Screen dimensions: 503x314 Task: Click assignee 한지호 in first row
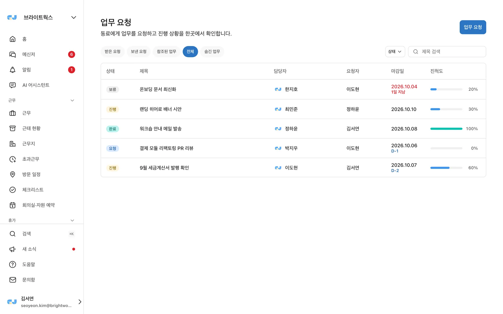pyautogui.click(x=286, y=89)
